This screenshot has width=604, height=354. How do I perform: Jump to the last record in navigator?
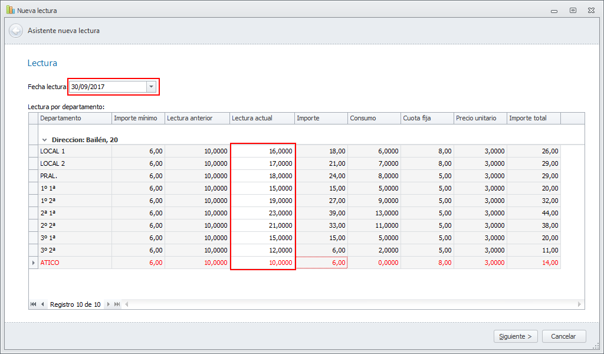(x=117, y=304)
